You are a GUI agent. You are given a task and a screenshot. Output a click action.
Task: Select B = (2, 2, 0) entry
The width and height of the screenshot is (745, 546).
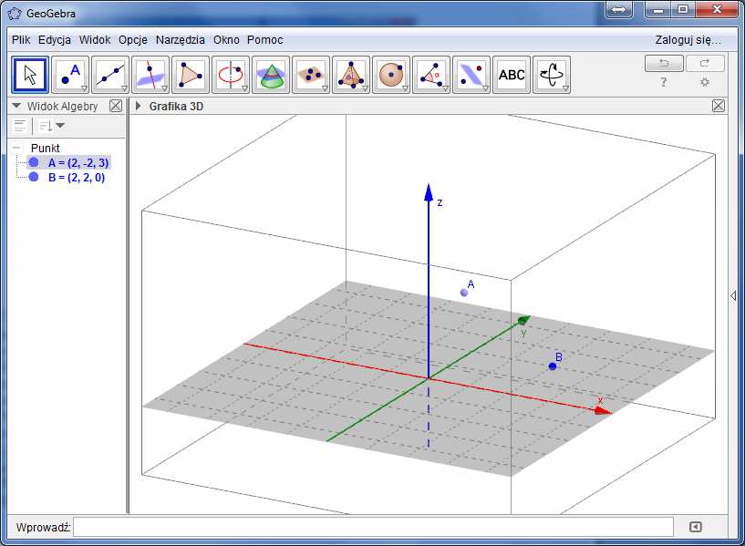(77, 178)
